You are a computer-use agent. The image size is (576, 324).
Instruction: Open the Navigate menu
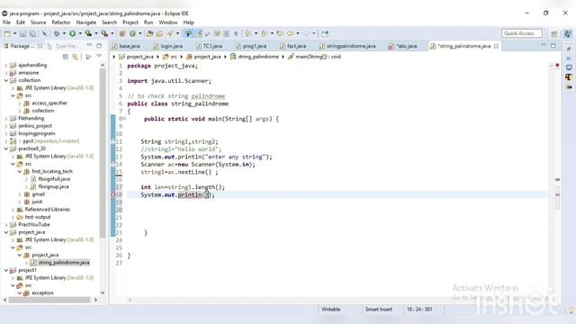[x=86, y=22]
